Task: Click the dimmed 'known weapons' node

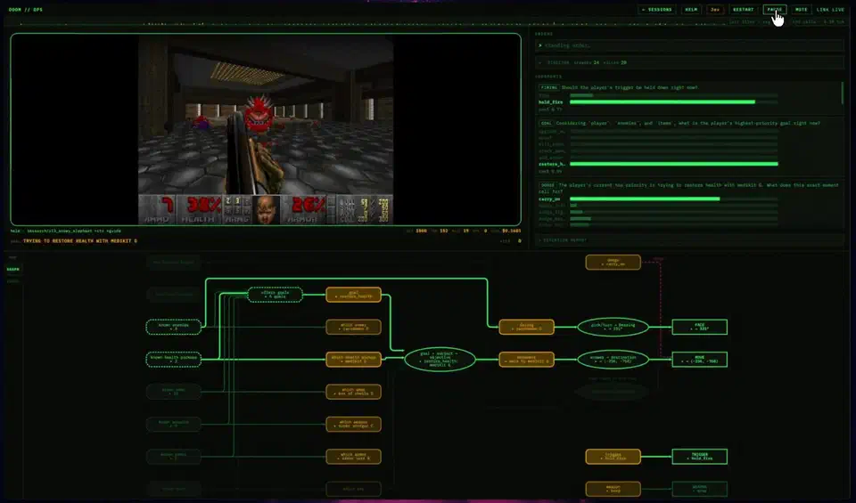Action: [x=173, y=424]
